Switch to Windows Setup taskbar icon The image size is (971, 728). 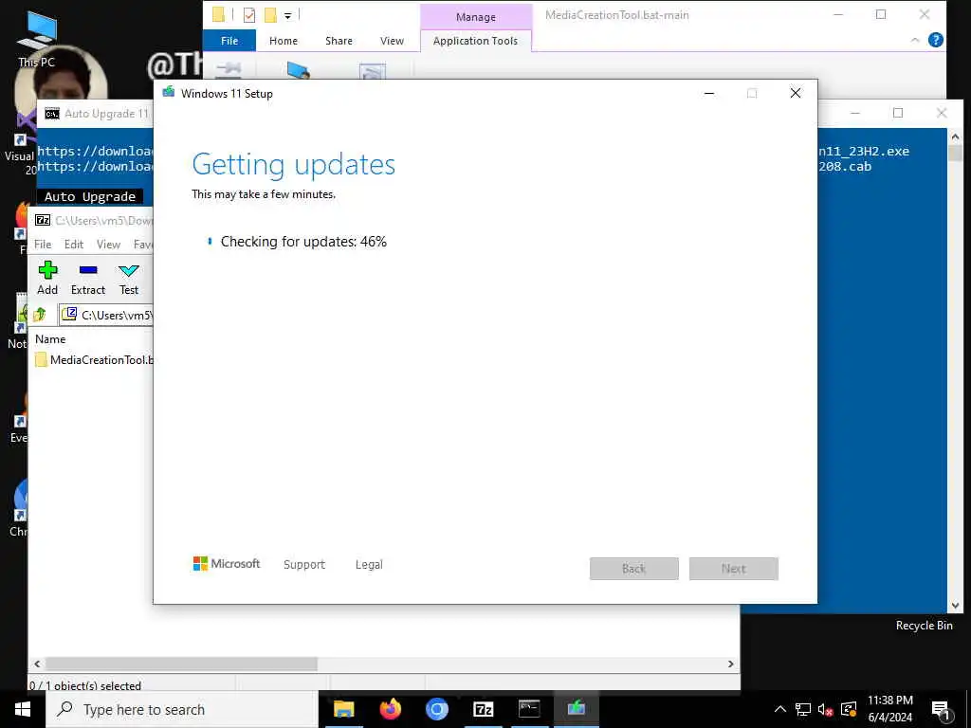tap(576, 707)
